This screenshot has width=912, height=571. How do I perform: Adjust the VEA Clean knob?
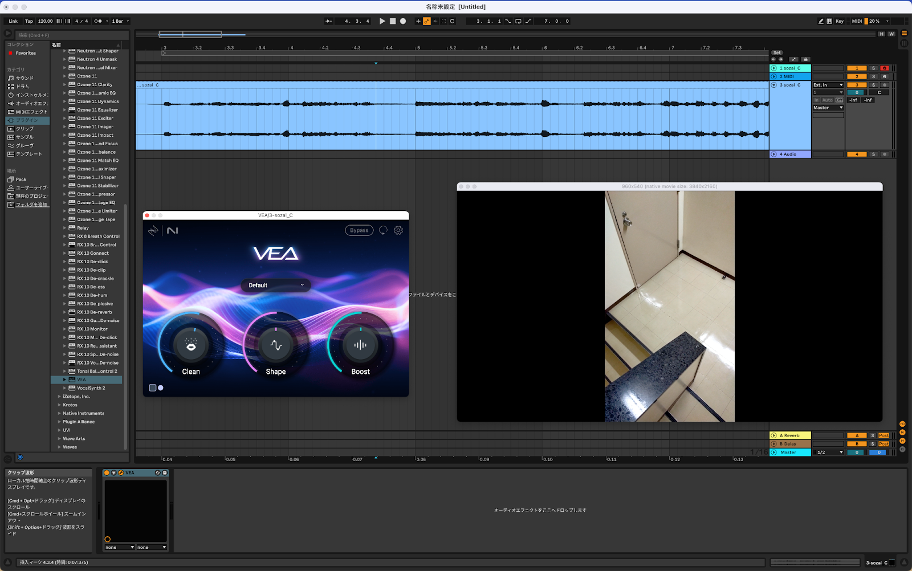191,345
